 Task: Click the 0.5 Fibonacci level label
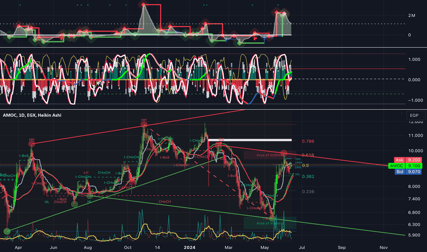[306, 165]
